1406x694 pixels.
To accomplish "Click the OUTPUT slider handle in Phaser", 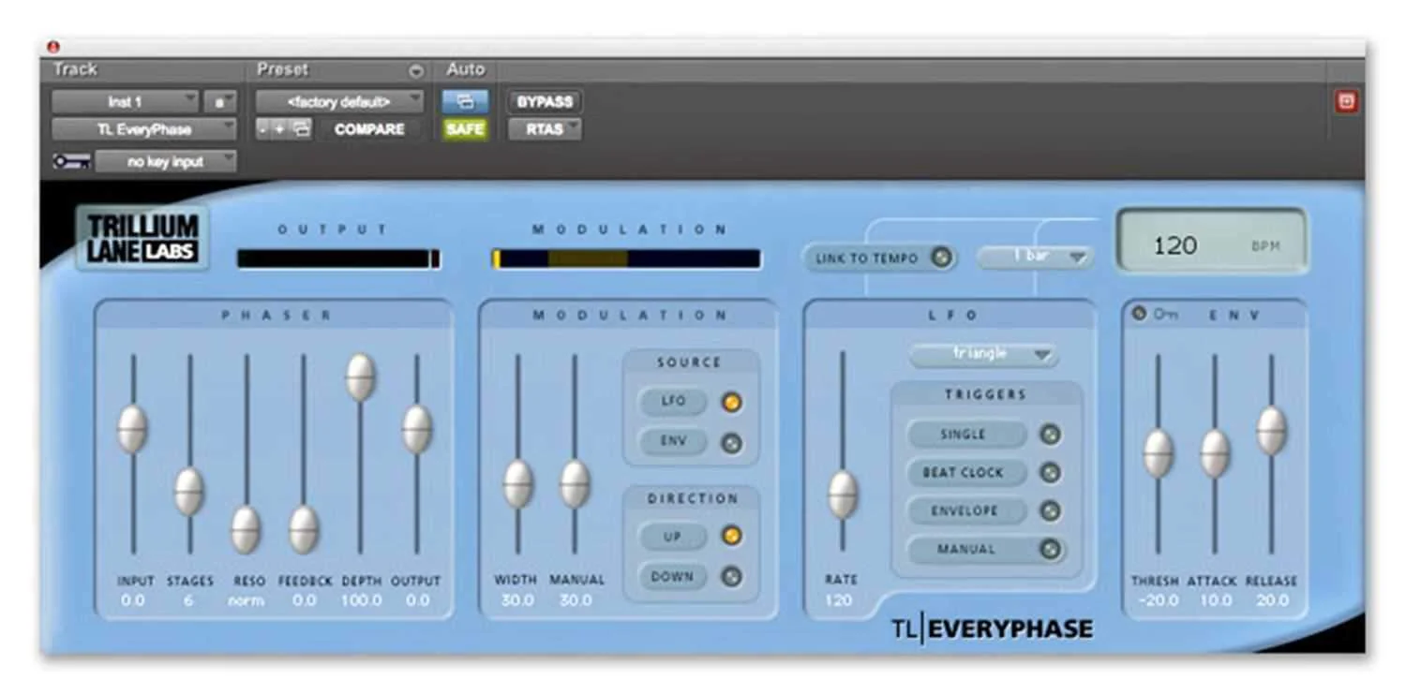I will pyautogui.click(x=417, y=429).
